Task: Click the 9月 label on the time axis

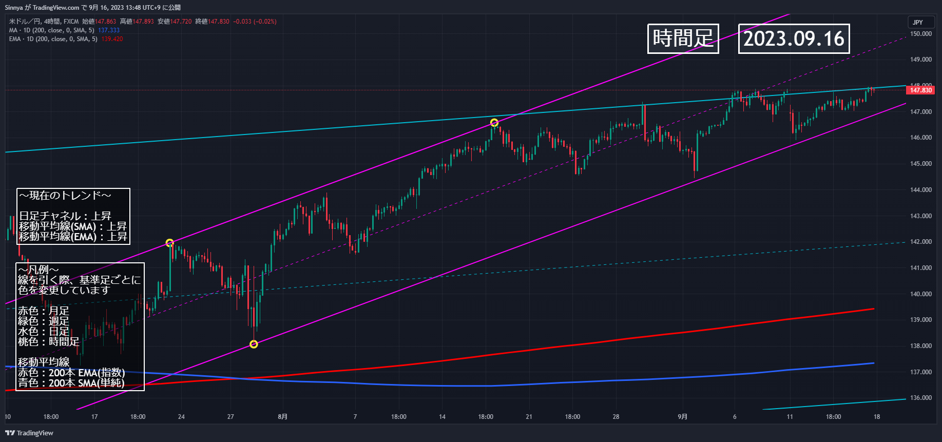Action: click(x=683, y=417)
